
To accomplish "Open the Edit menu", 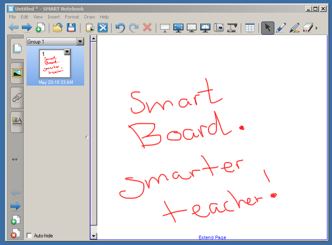I will [x=24, y=17].
